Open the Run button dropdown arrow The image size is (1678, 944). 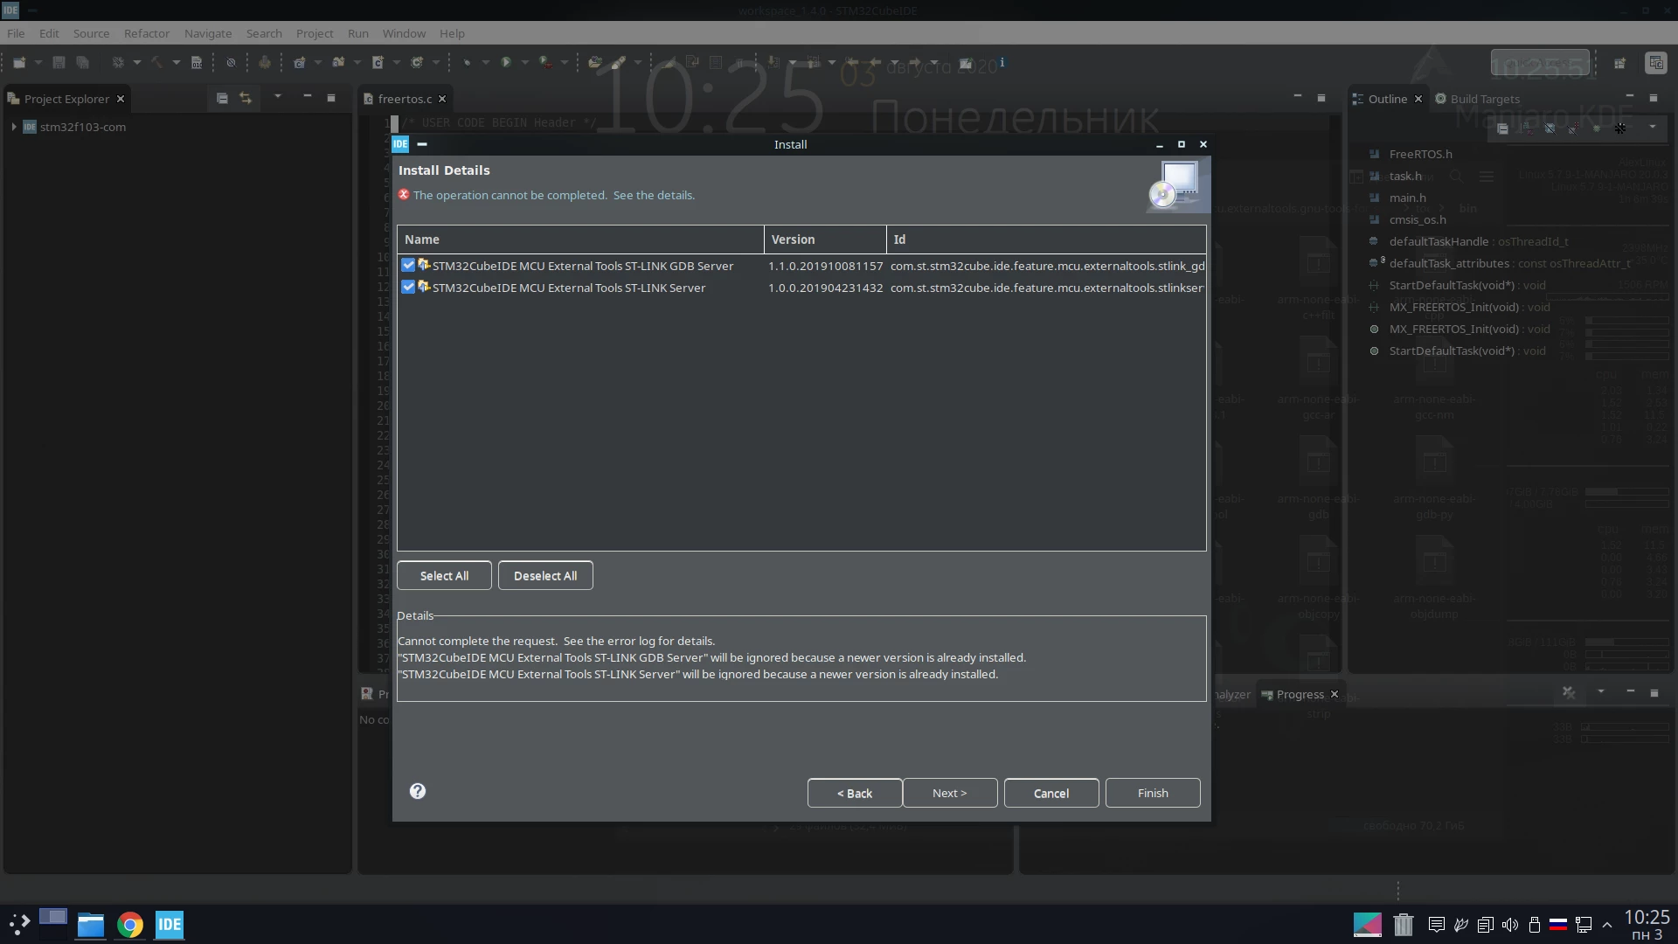click(x=525, y=63)
